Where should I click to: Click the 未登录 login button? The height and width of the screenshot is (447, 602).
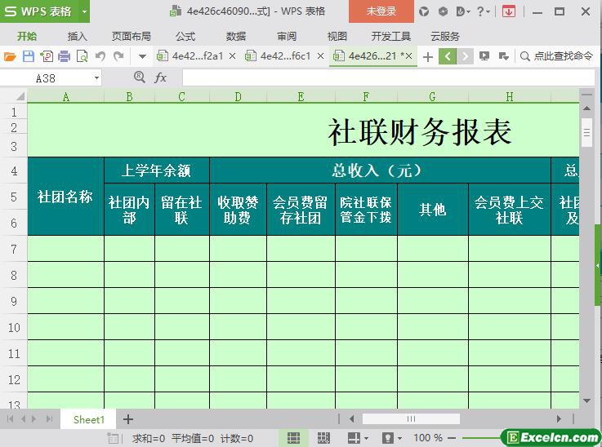click(381, 11)
